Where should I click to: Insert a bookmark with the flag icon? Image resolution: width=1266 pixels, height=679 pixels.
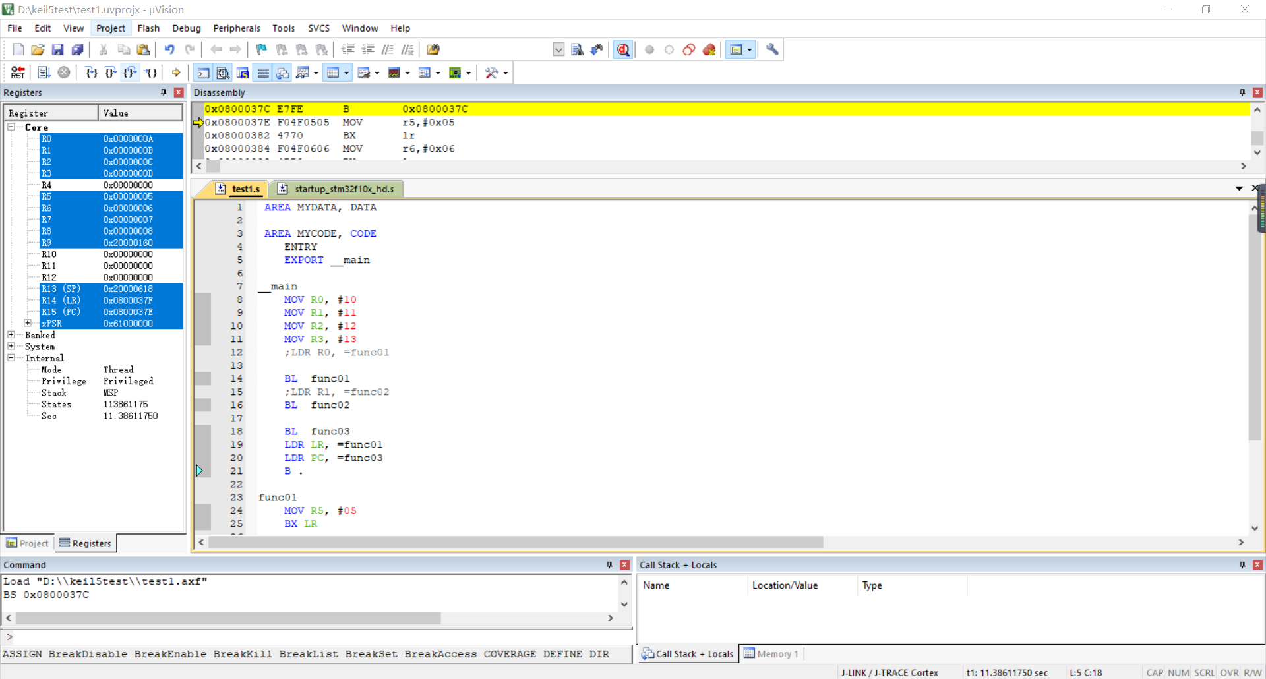[x=262, y=49]
